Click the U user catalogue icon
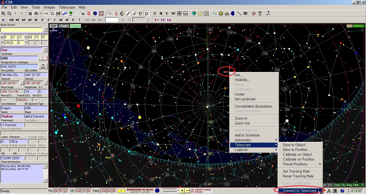Image resolution: width=366 pixels, height=194 pixels. pyautogui.click(x=141, y=13)
